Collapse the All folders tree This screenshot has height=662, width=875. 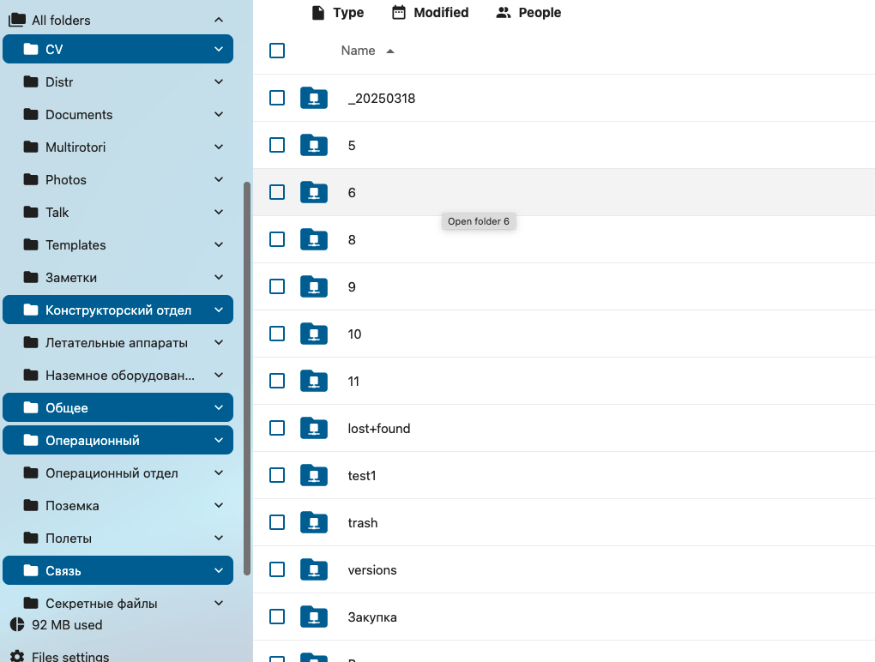[x=219, y=20]
